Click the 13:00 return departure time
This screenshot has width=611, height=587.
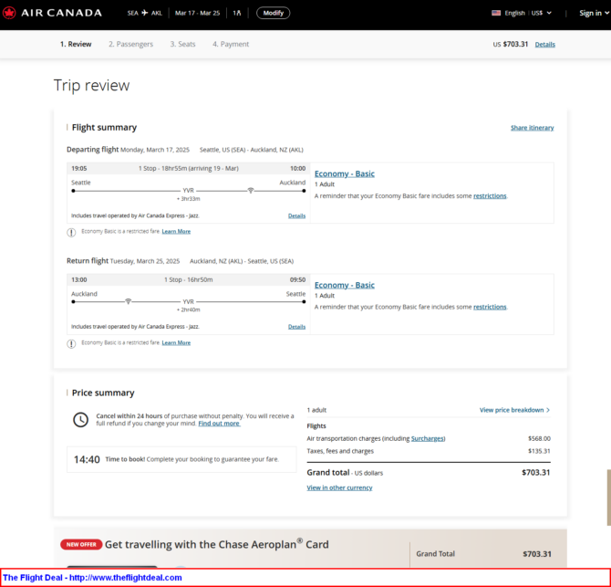pos(79,279)
